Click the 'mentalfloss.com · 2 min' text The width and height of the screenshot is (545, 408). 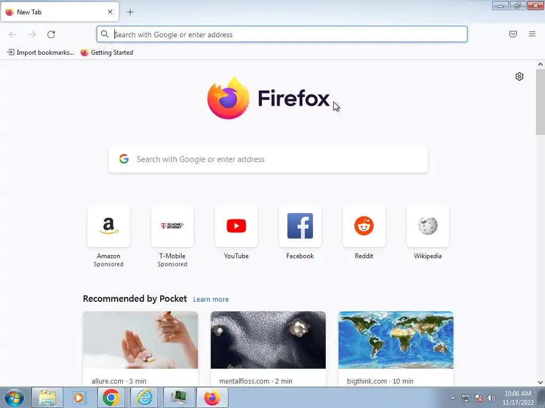[255, 381]
